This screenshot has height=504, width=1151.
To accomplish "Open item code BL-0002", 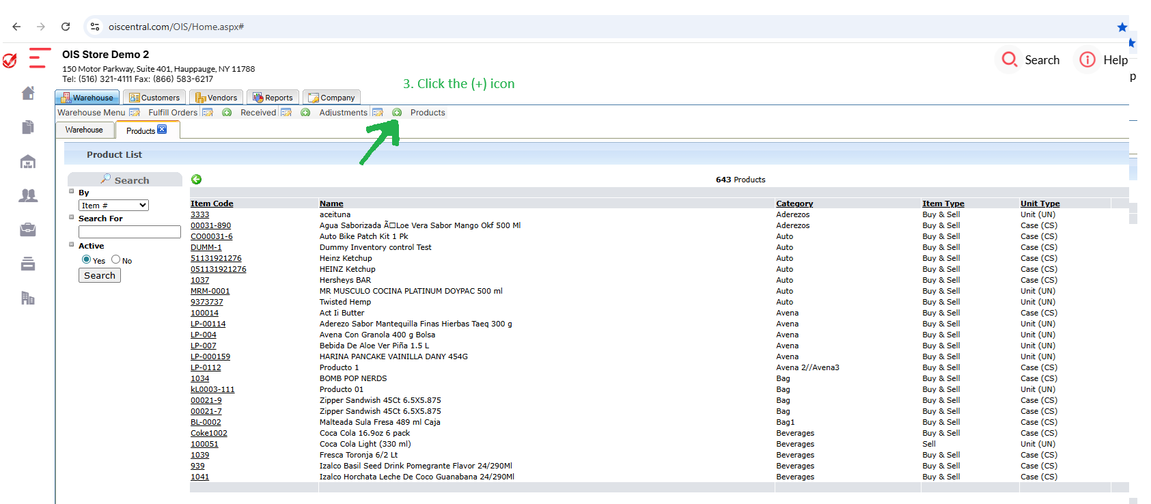I will tap(206, 422).
